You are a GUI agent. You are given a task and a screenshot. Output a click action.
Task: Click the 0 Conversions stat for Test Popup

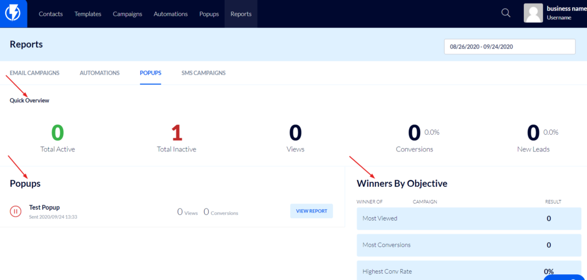pos(221,212)
